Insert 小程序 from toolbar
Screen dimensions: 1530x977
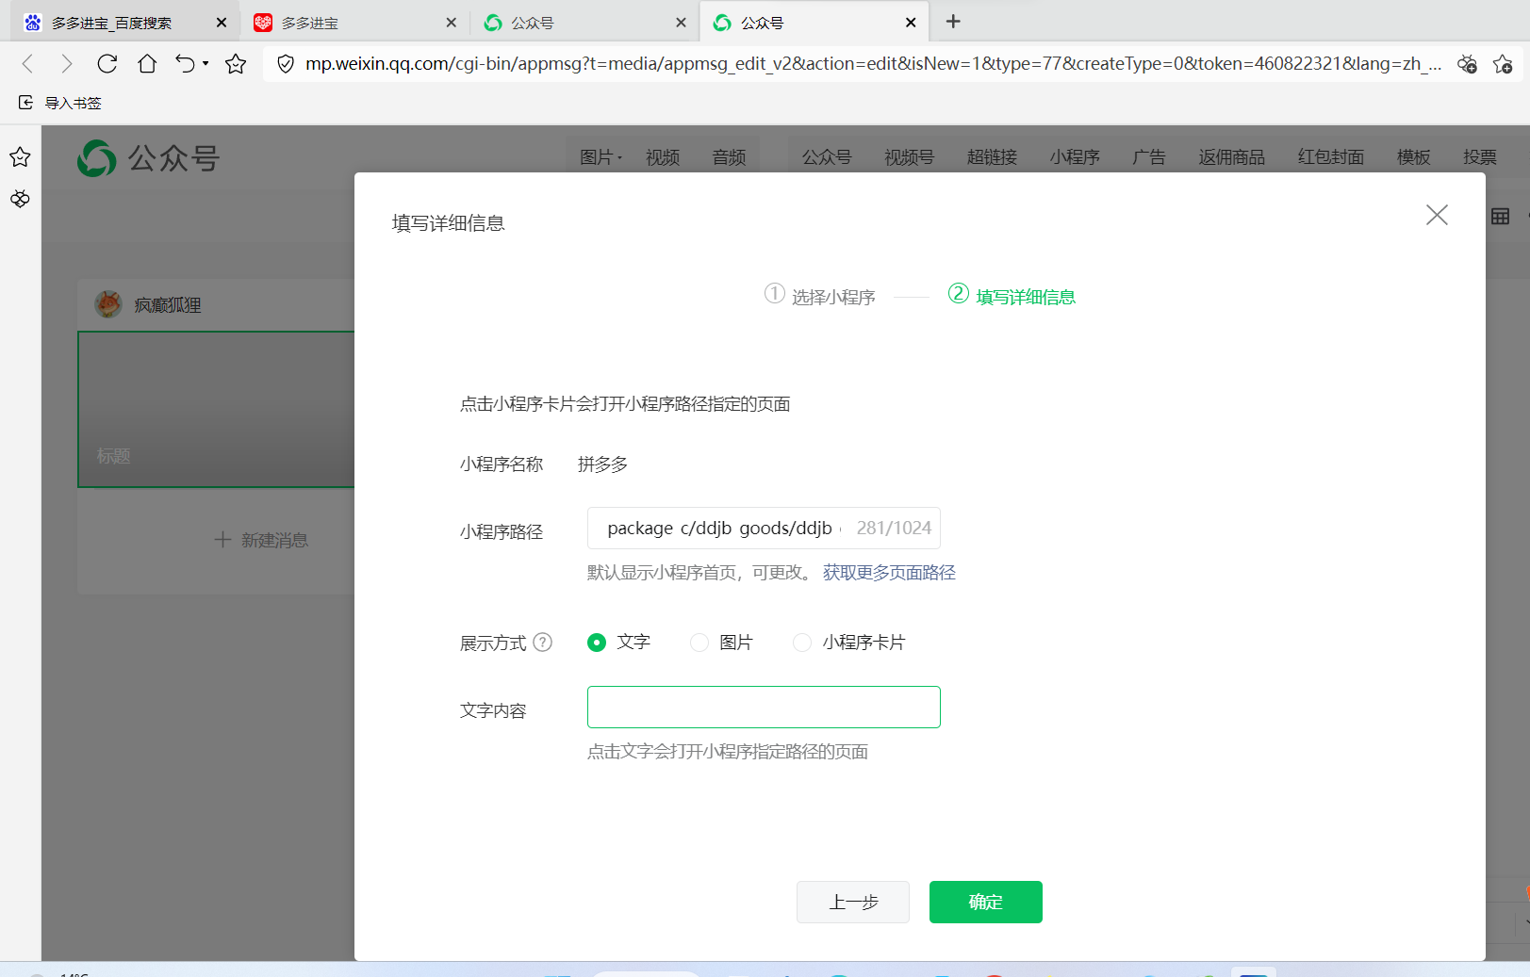(x=1075, y=157)
